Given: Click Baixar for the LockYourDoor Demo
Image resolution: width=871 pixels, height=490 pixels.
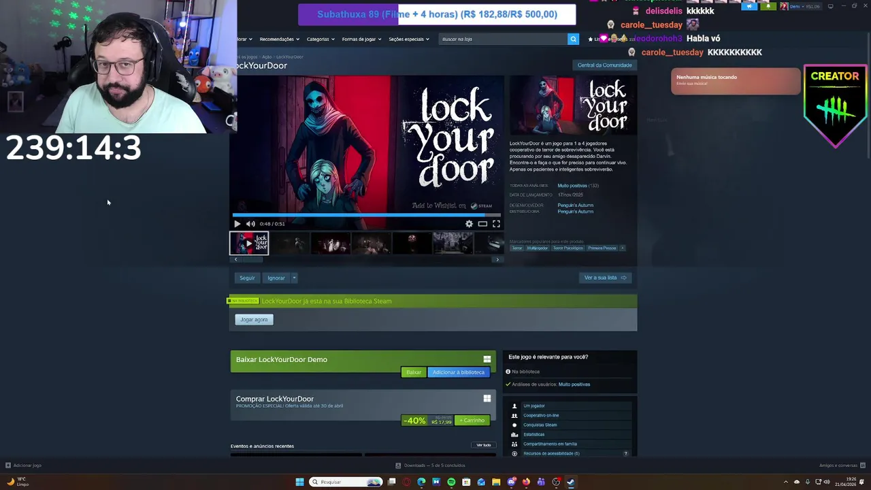Looking at the screenshot, I should 414,372.
